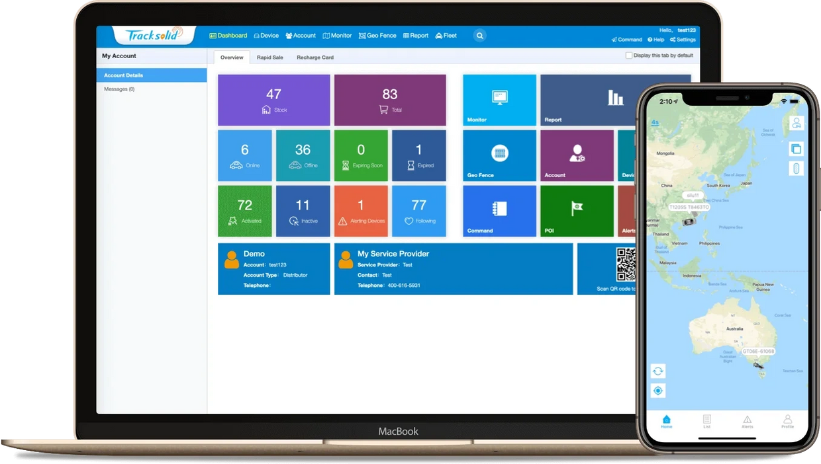Select the Report bar-chart tile icon

tap(616, 97)
